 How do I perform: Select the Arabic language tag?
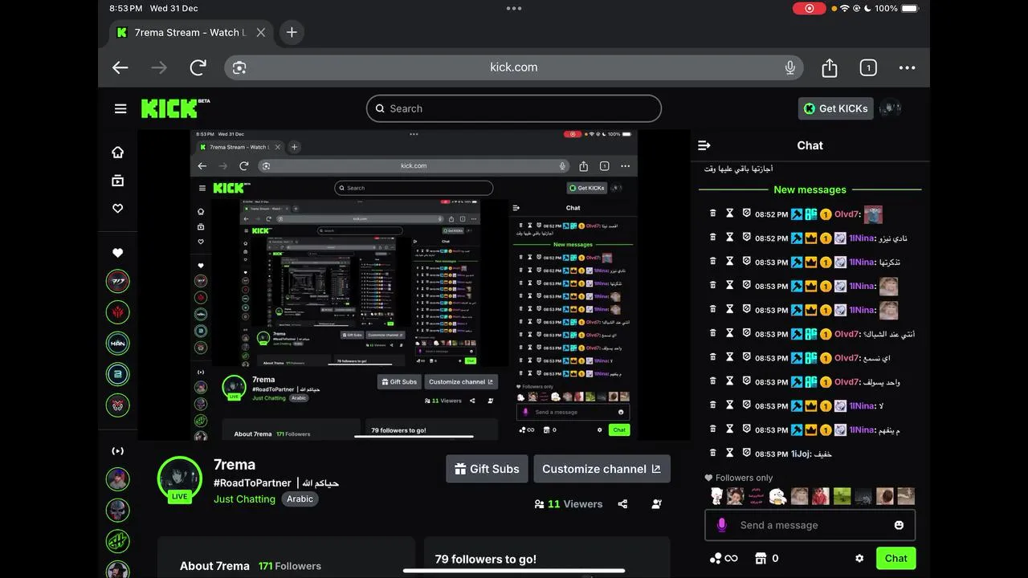tap(300, 499)
